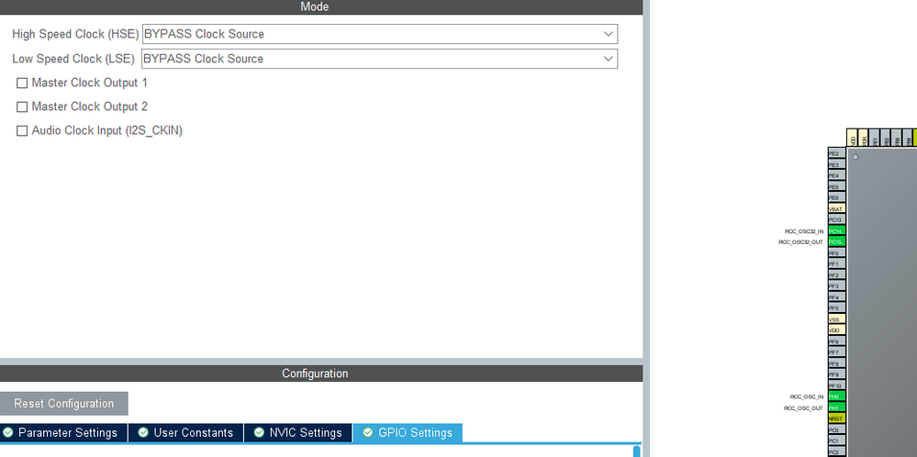The height and width of the screenshot is (457, 917).
Task: Click the Reset Configuration button
Action: [63, 404]
